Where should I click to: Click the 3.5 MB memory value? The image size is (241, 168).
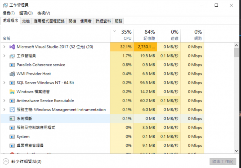coord(149,128)
